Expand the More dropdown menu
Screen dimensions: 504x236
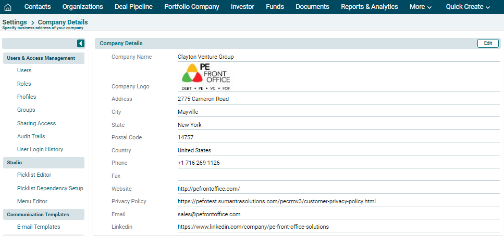pos(421,7)
